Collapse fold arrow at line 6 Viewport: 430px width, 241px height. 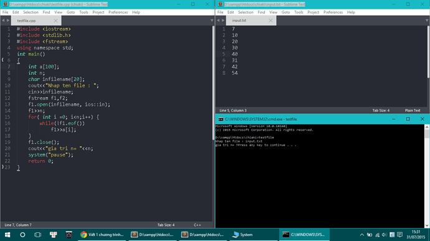(2, 60)
